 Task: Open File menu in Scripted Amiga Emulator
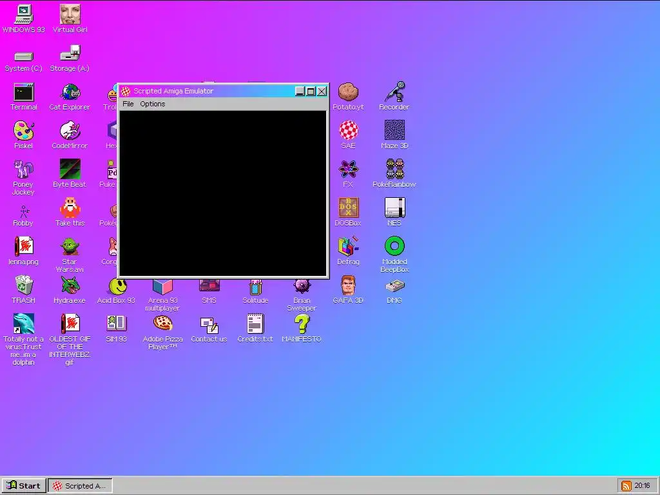128,104
